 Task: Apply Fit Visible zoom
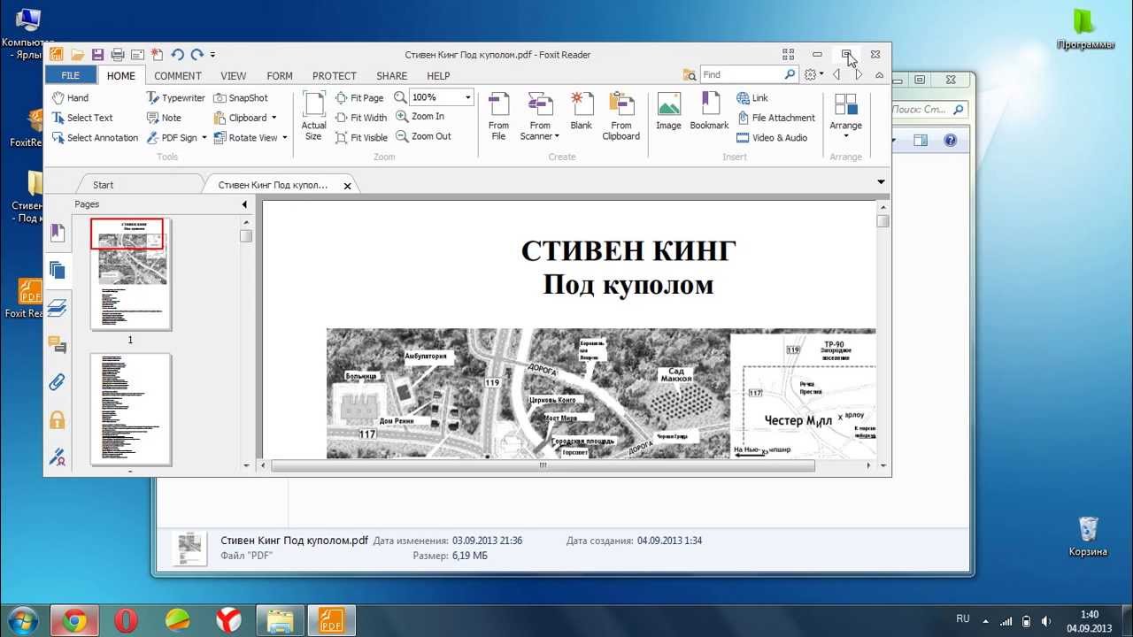click(361, 137)
